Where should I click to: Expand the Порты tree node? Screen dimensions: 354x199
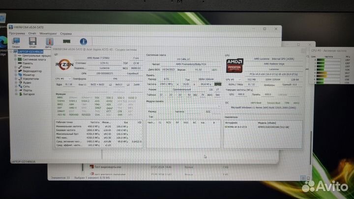(16, 90)
